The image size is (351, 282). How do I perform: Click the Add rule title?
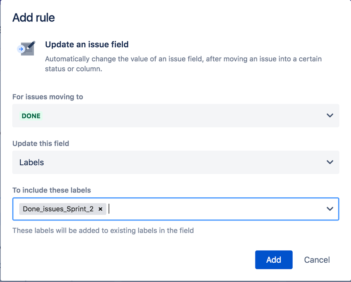click(34, 18)
